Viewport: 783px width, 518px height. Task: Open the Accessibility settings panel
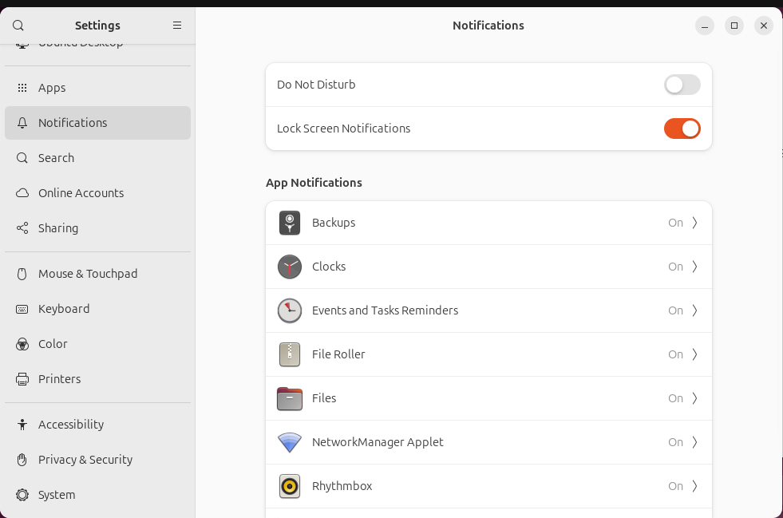coord(71,425)
